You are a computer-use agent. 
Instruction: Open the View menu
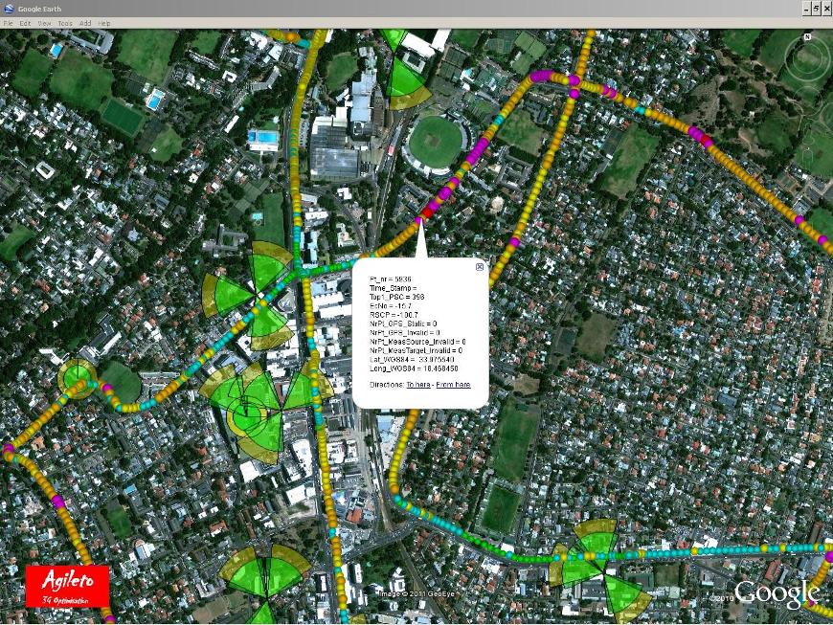point(45,23)
